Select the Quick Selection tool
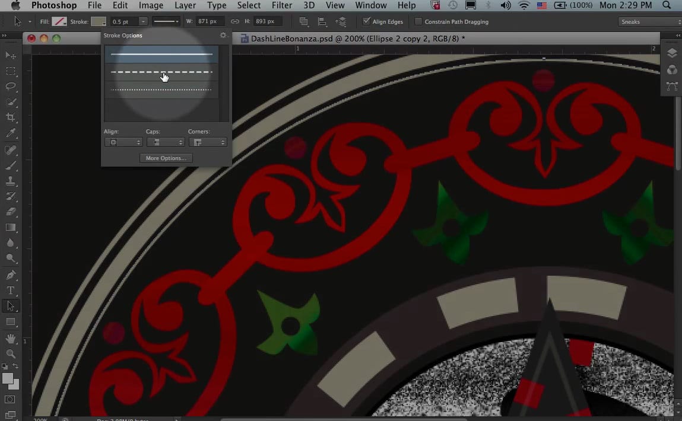 click(11, 101)
